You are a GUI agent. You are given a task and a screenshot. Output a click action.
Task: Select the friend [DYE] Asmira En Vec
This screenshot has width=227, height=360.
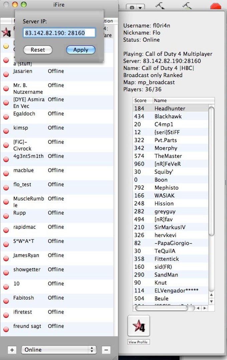(57, 103)
